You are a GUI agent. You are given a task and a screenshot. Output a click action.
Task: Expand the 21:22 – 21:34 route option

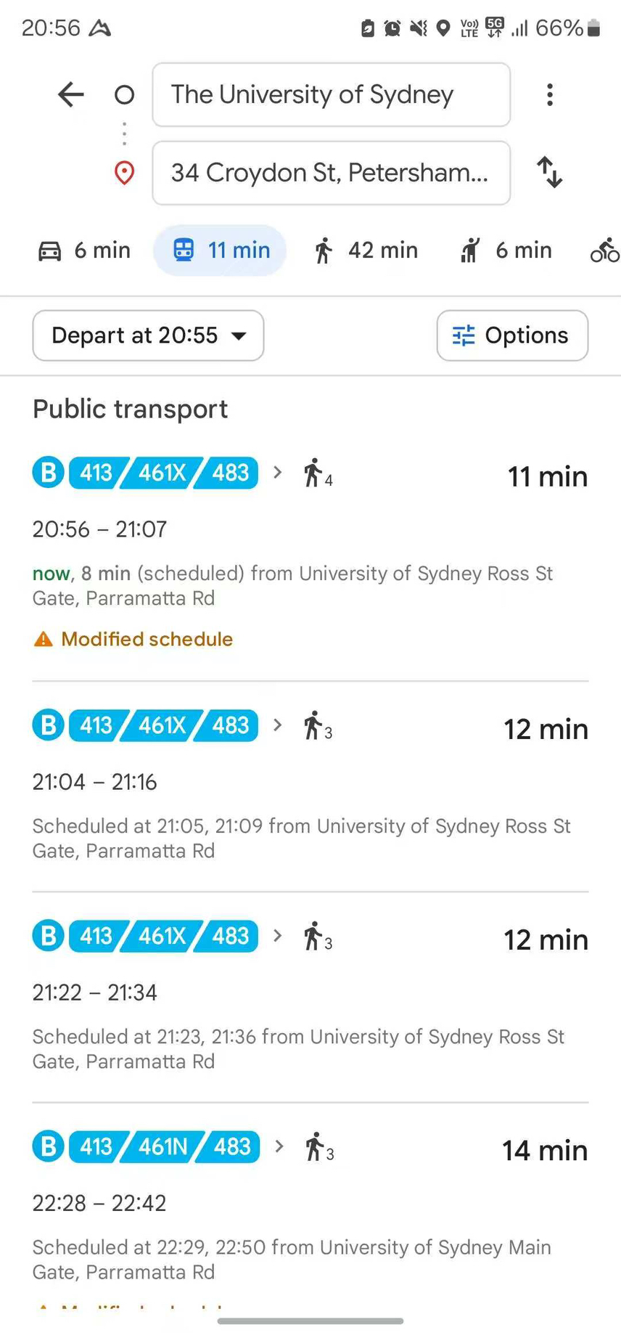tap(310, 997)
